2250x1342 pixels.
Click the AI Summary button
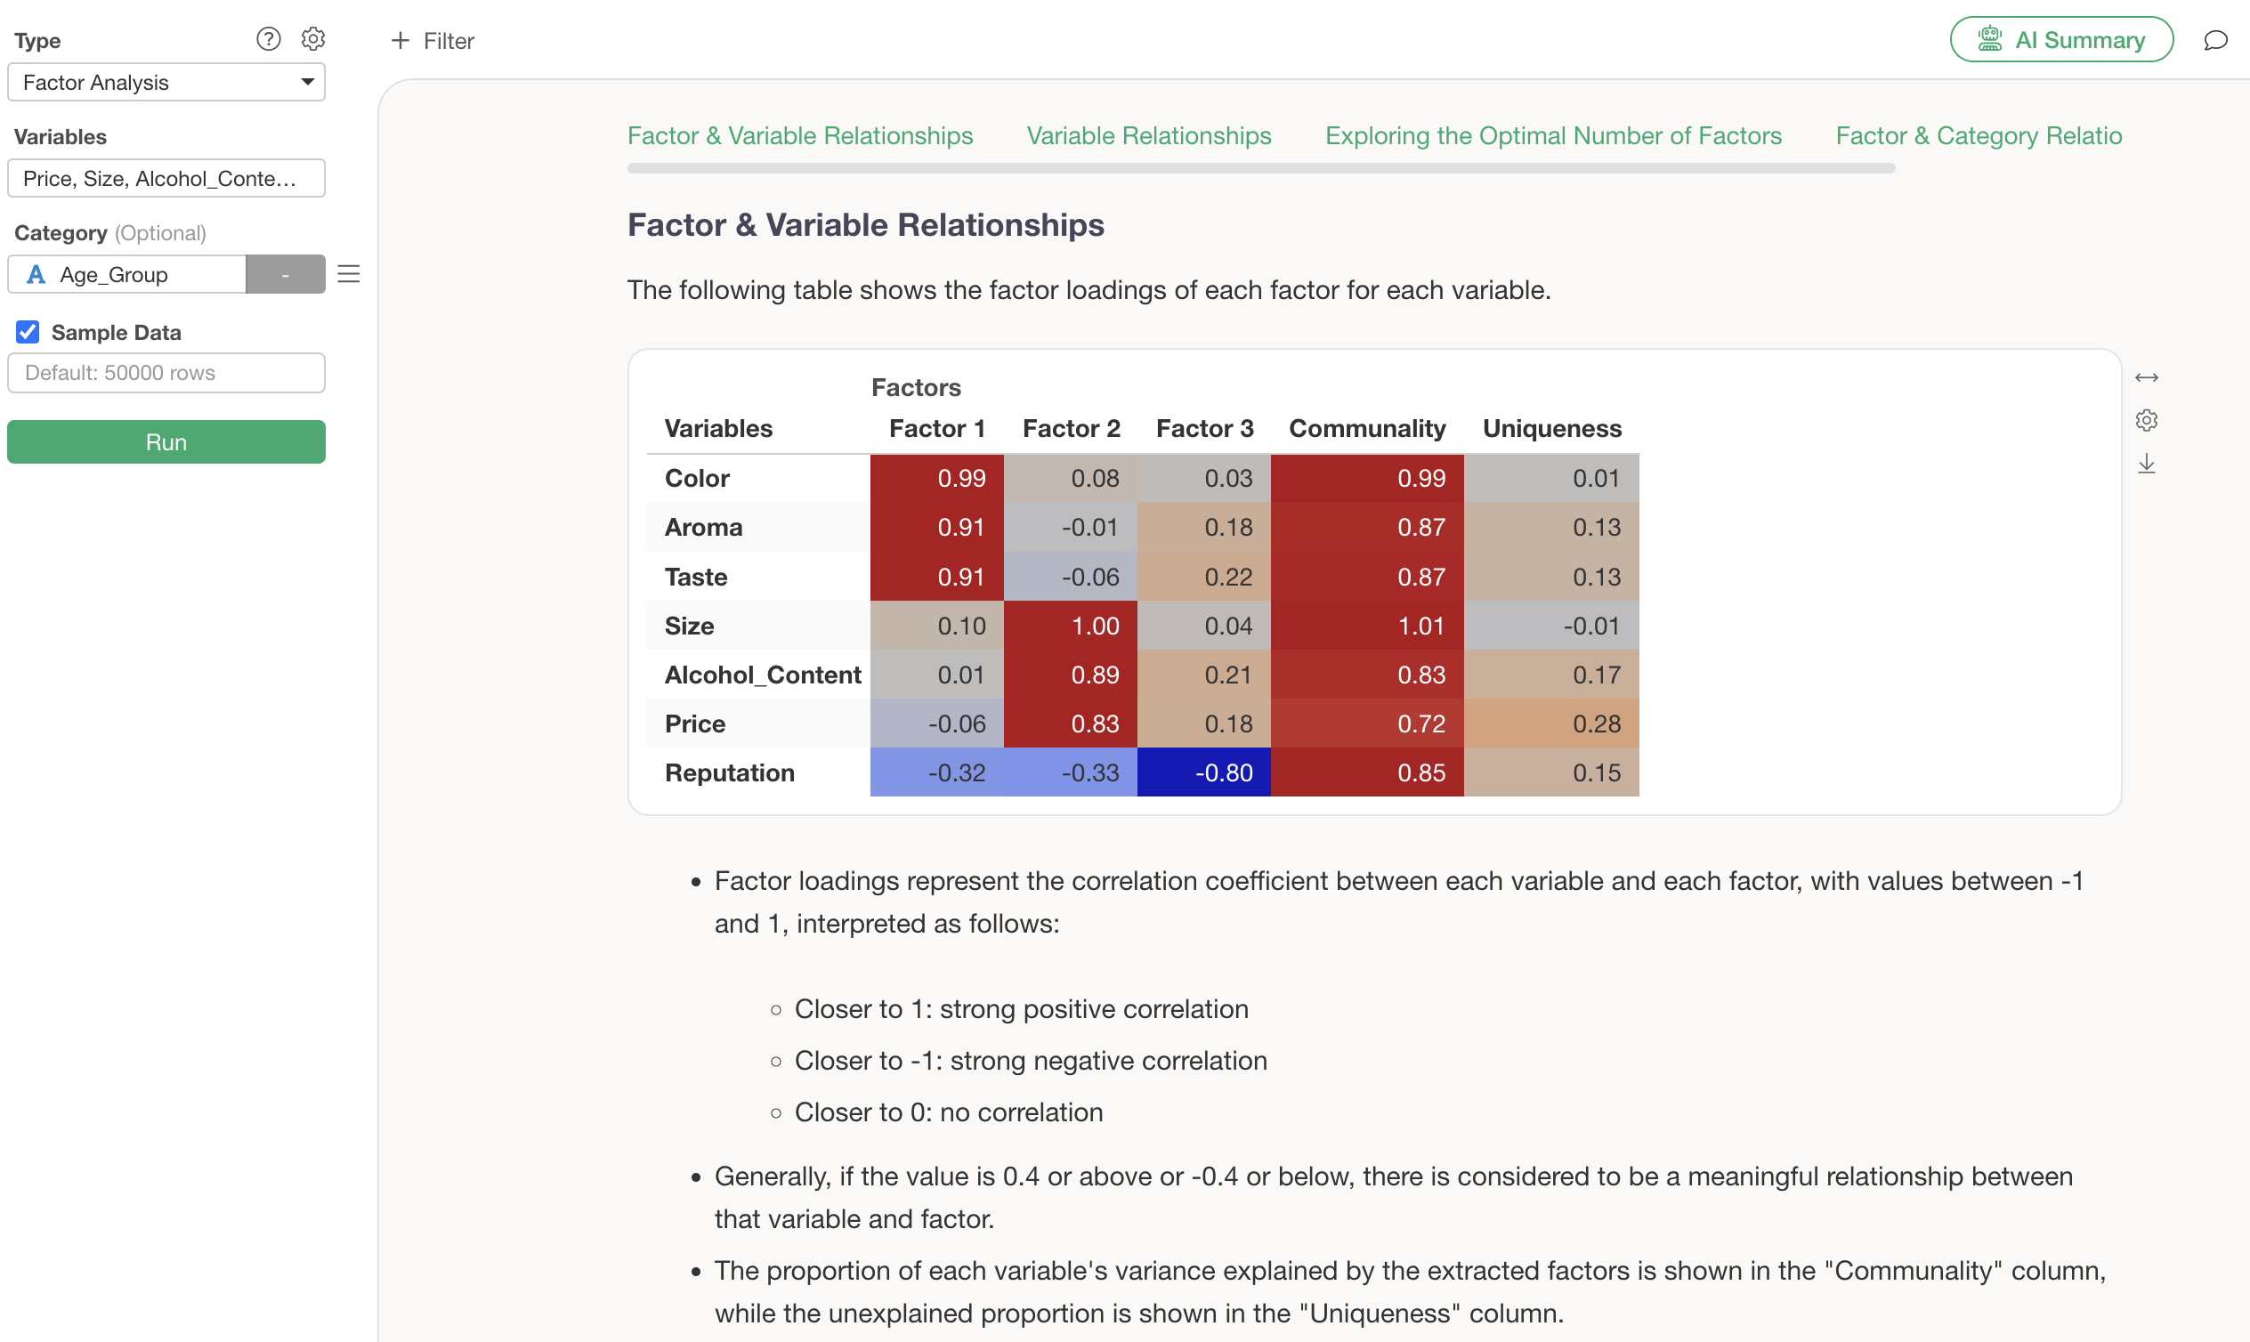[x=2060, y=39]
